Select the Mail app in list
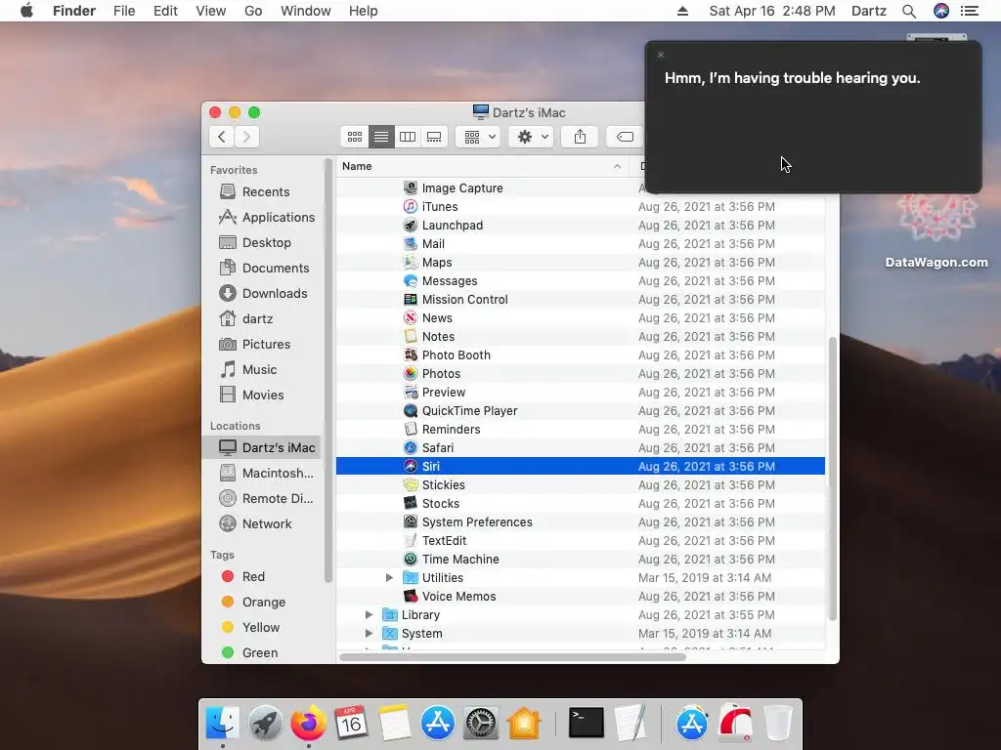 click(x=581, y=243)
